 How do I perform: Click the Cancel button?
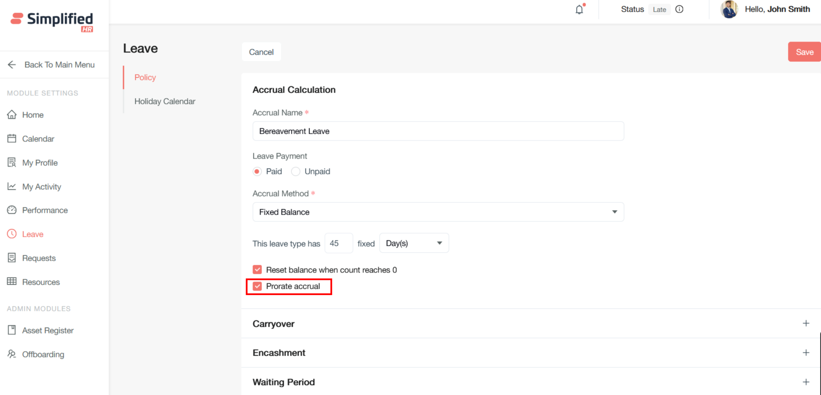pos(261,52)
